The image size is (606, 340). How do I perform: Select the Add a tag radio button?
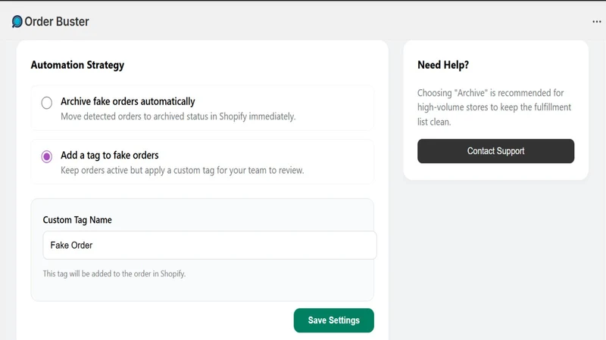(x=47, y=156)
